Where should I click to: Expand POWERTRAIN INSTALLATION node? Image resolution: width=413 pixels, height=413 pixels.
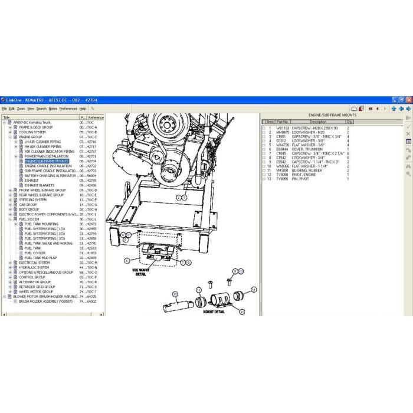16,156
